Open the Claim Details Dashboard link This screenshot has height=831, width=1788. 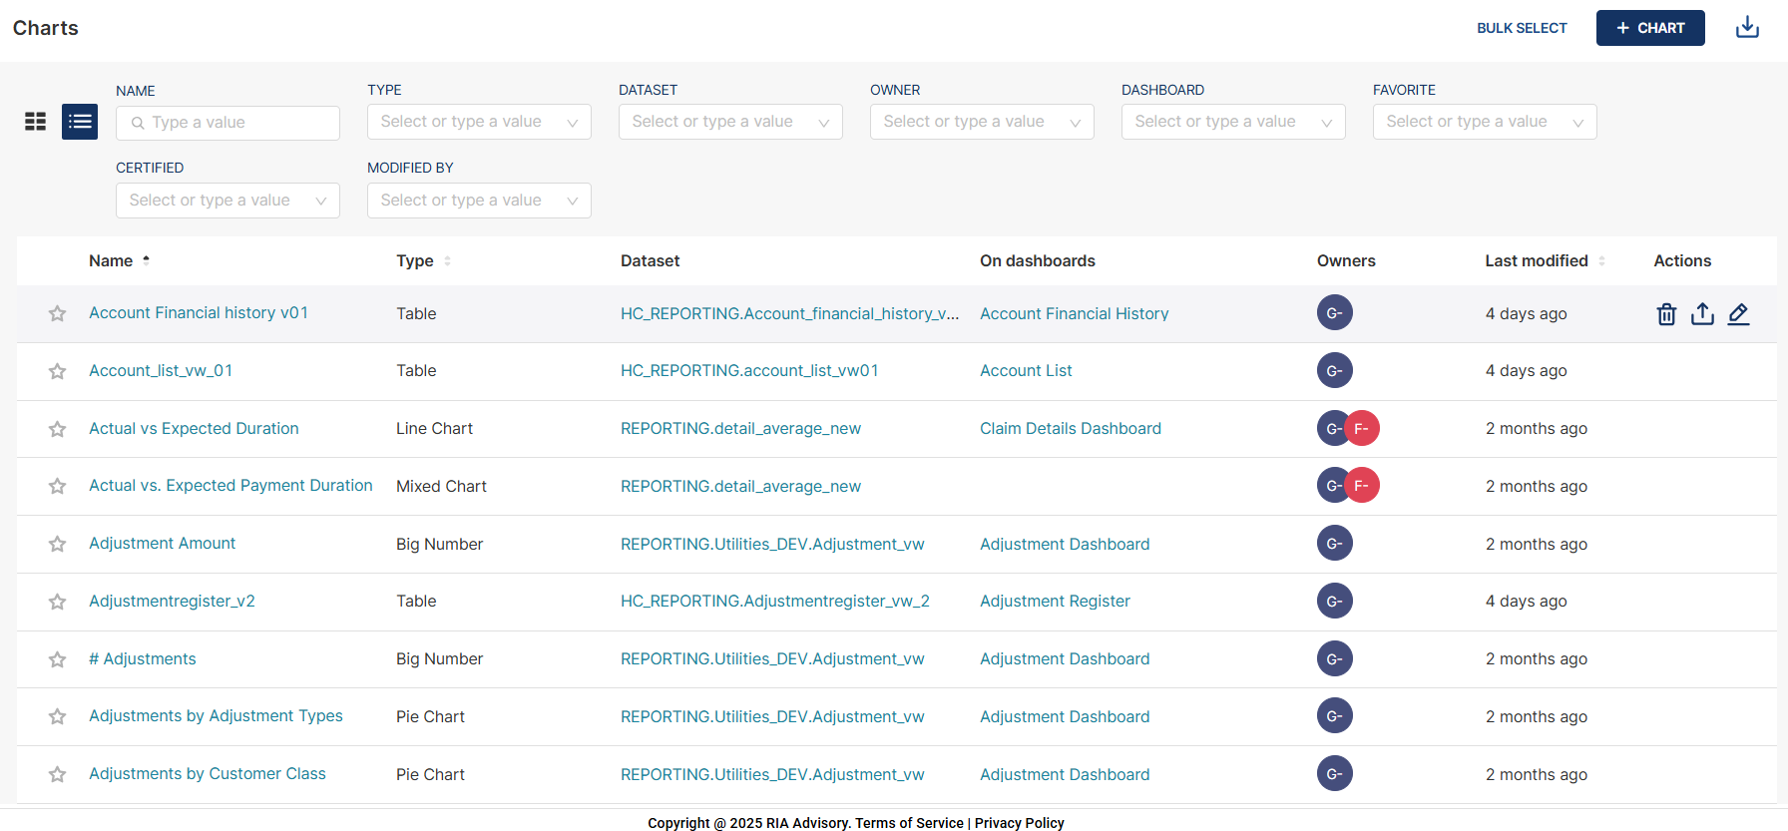(x=1070, y=429)
